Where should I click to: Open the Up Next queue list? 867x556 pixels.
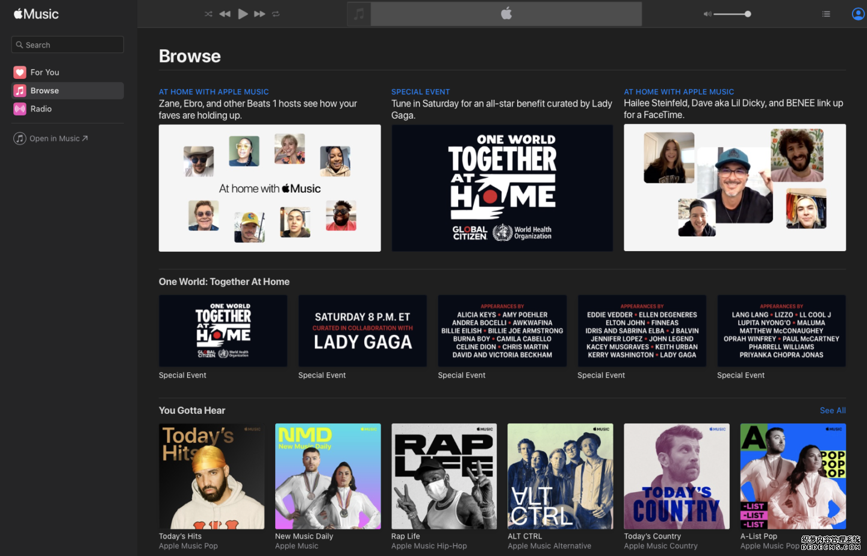tap(826, 14)
